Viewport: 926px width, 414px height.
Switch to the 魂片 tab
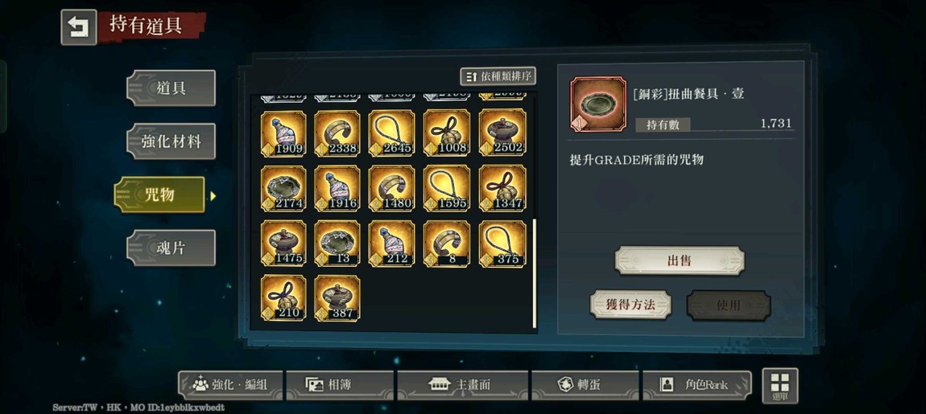tap(171, 248)
